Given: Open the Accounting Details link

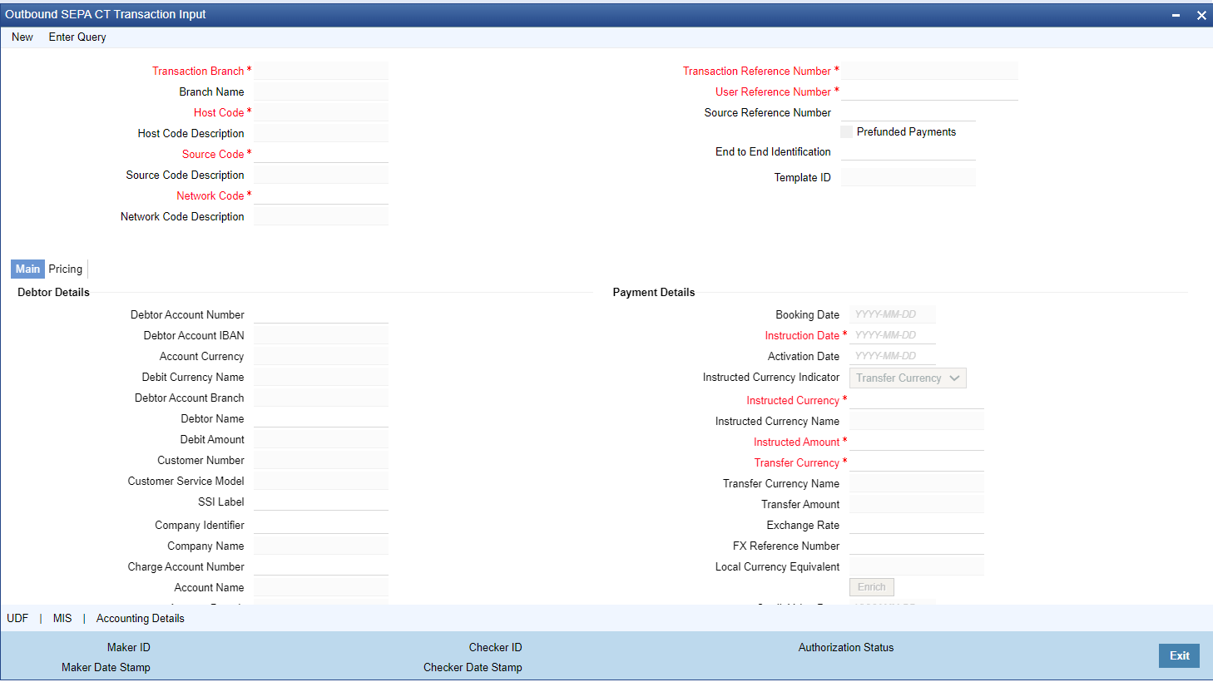Looking at the screenshot, I should tap(141, 618).
